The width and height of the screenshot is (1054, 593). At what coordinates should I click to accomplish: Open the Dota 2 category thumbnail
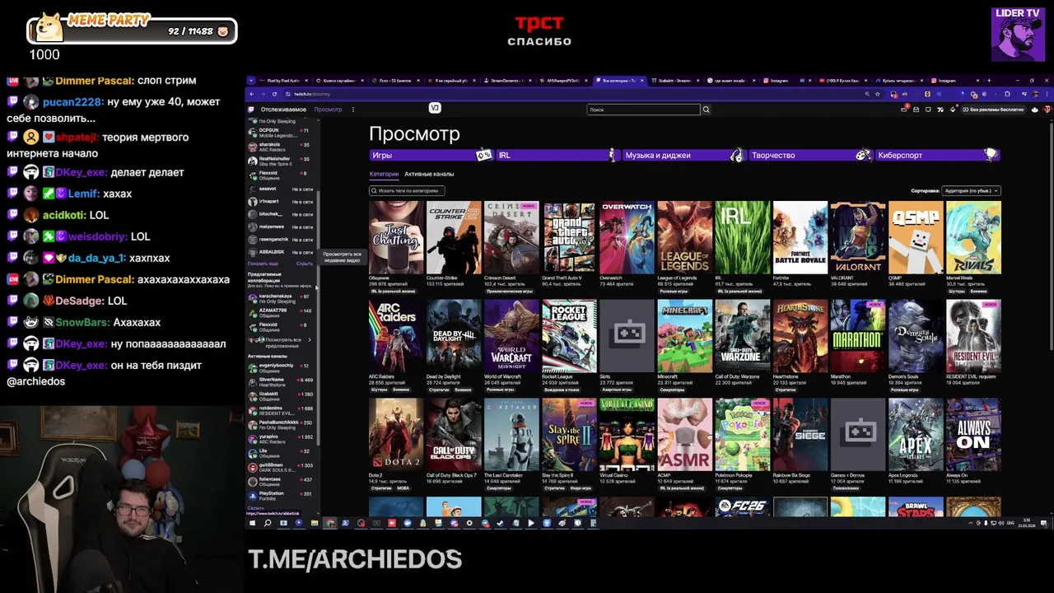[x=396, y=435]
